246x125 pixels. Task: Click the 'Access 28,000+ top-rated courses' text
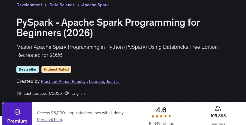coord(80,113)
